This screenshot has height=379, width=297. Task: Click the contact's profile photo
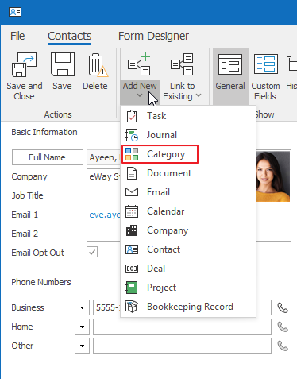point(273,176)
